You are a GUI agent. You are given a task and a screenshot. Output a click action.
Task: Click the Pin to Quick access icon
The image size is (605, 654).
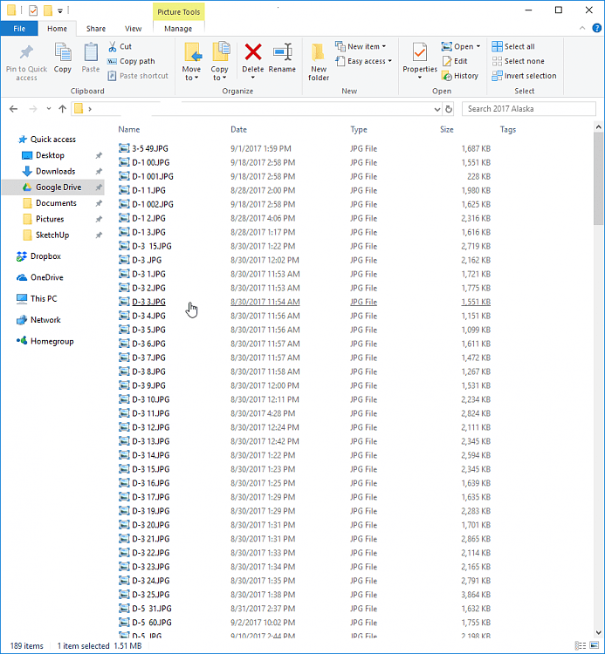(x=26, y=52)
